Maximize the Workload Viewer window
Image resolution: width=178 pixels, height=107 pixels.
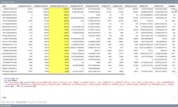tap(172, 2)
